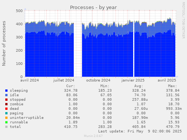Screen dimensions: 187x140
Task: Click the total legend color swatch
Action: [x=6, y=127]
